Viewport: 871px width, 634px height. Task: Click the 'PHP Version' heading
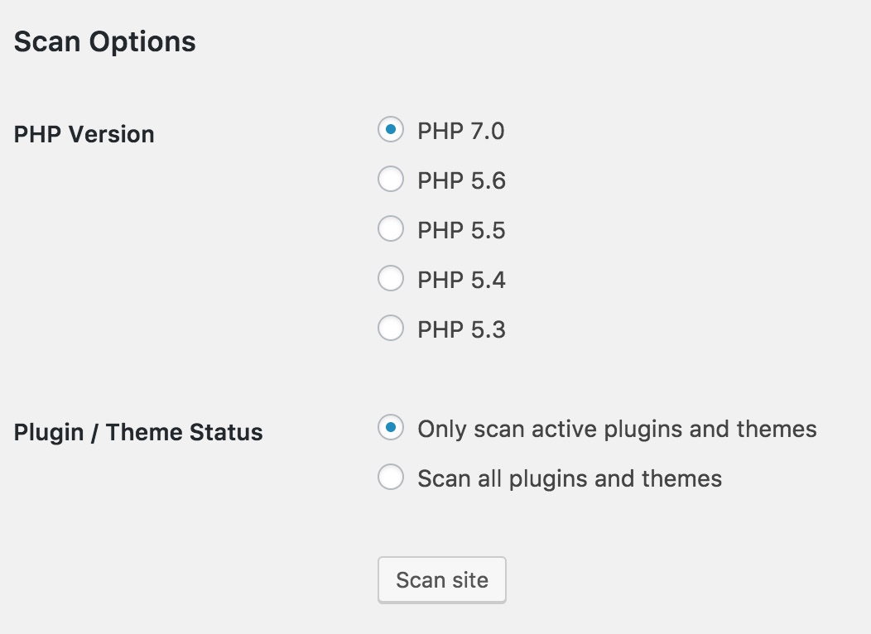click(x=84, y=134)
